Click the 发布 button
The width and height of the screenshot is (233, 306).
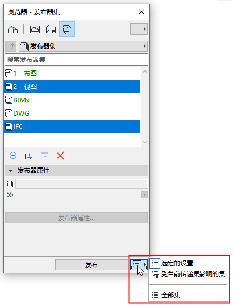91,265
